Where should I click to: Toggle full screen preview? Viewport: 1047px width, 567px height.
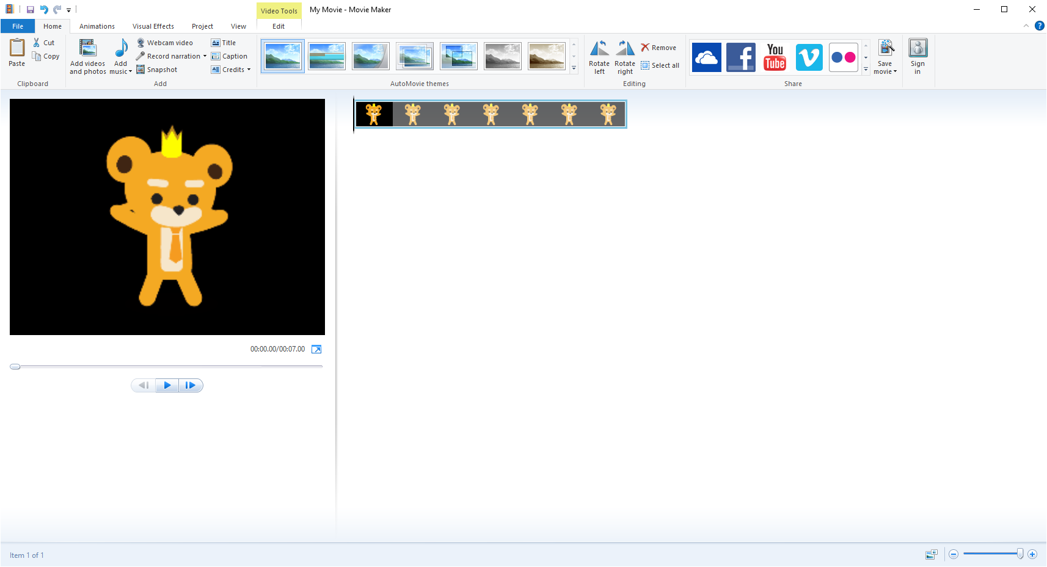[316, 349]
